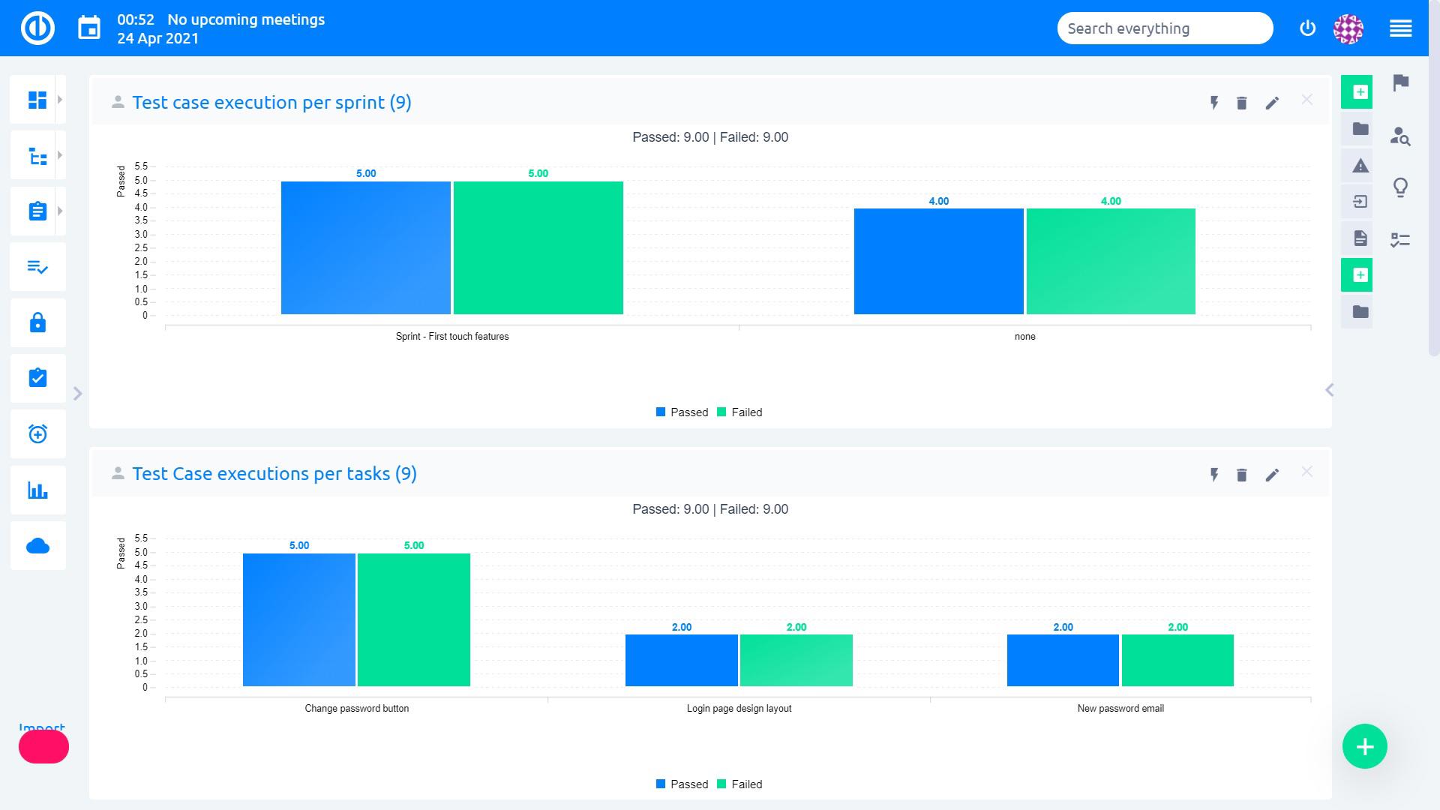Open Test Case executions per tasks title link
The image size is (1440, 810).
[x=274, y=474]
